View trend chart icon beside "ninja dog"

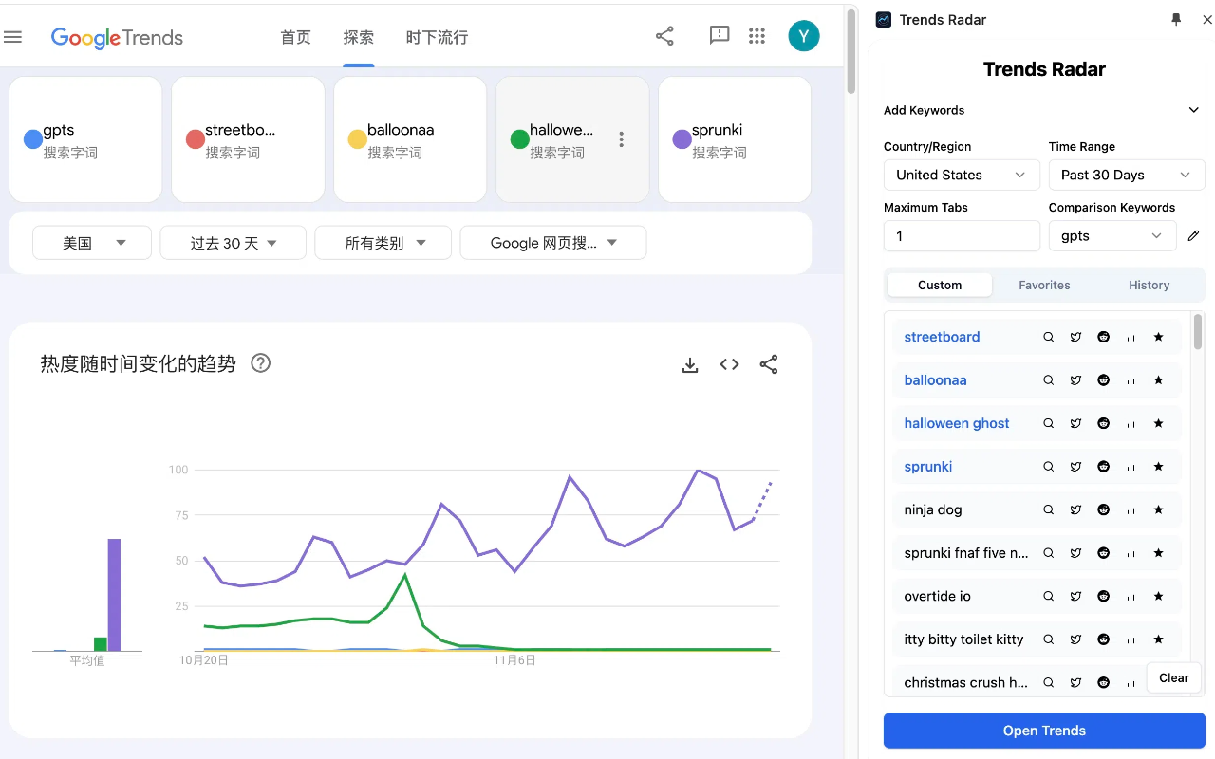click(x=1131, y=509)
